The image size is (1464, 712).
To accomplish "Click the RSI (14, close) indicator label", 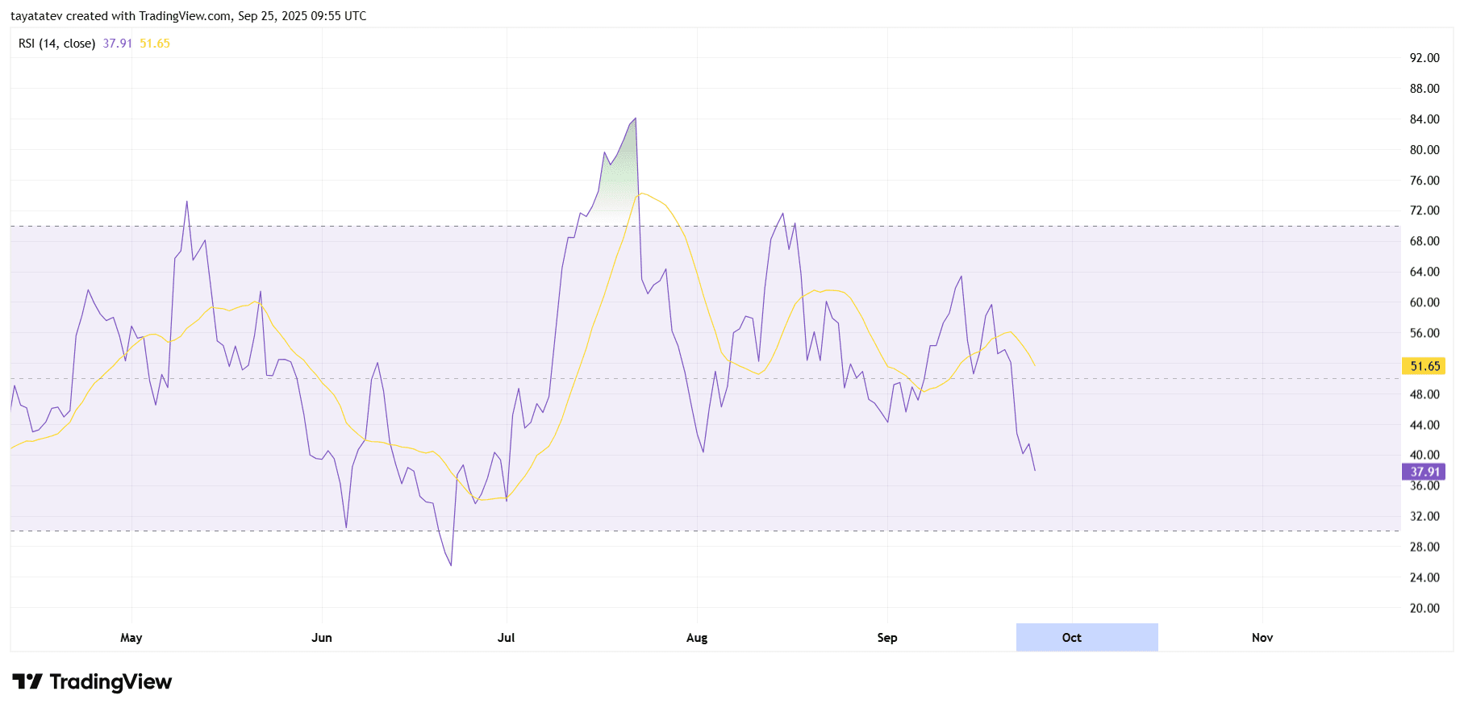I will pyautogui.click(x=56, y=44).
